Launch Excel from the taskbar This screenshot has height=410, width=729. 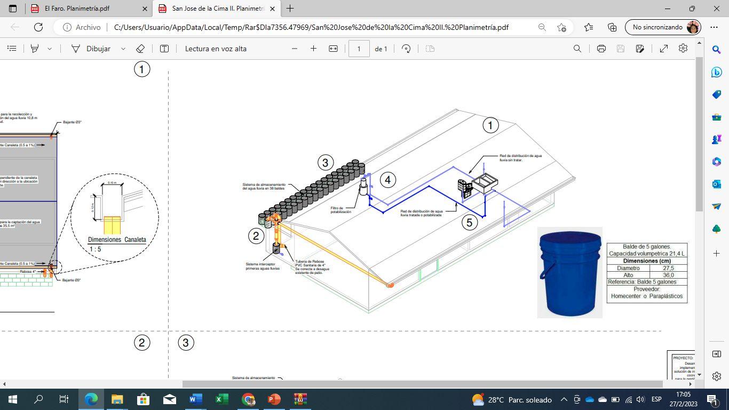coord(221,399)
